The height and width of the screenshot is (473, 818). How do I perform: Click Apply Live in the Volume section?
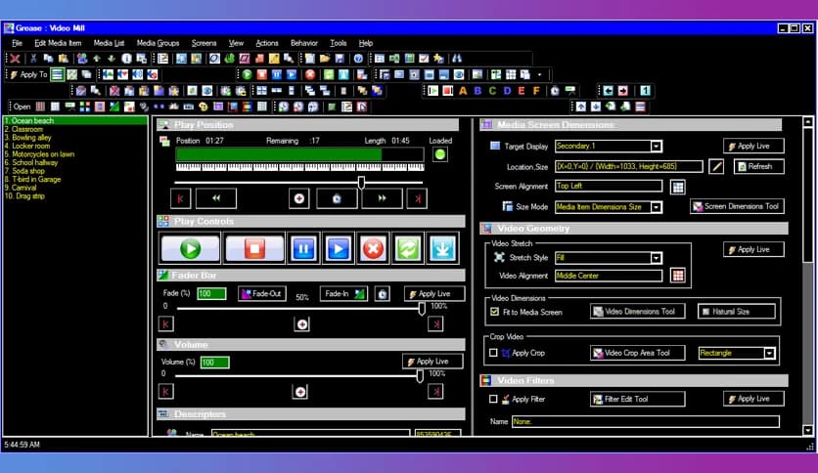(x=432, y=361)
